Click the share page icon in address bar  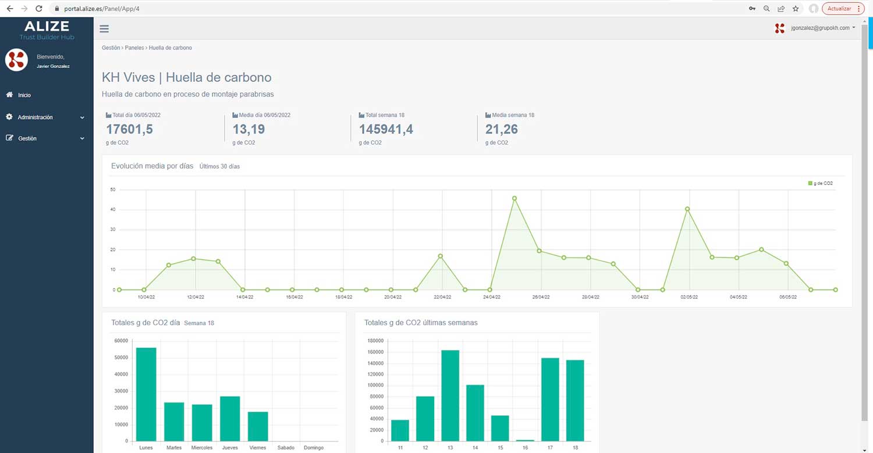pos(781,9)
